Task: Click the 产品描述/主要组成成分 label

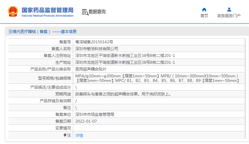Action: [50, 87]
